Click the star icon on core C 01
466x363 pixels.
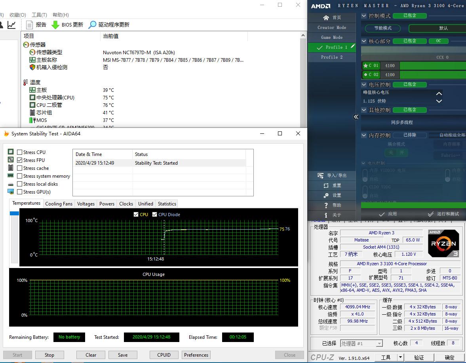[x=365, y=66]
